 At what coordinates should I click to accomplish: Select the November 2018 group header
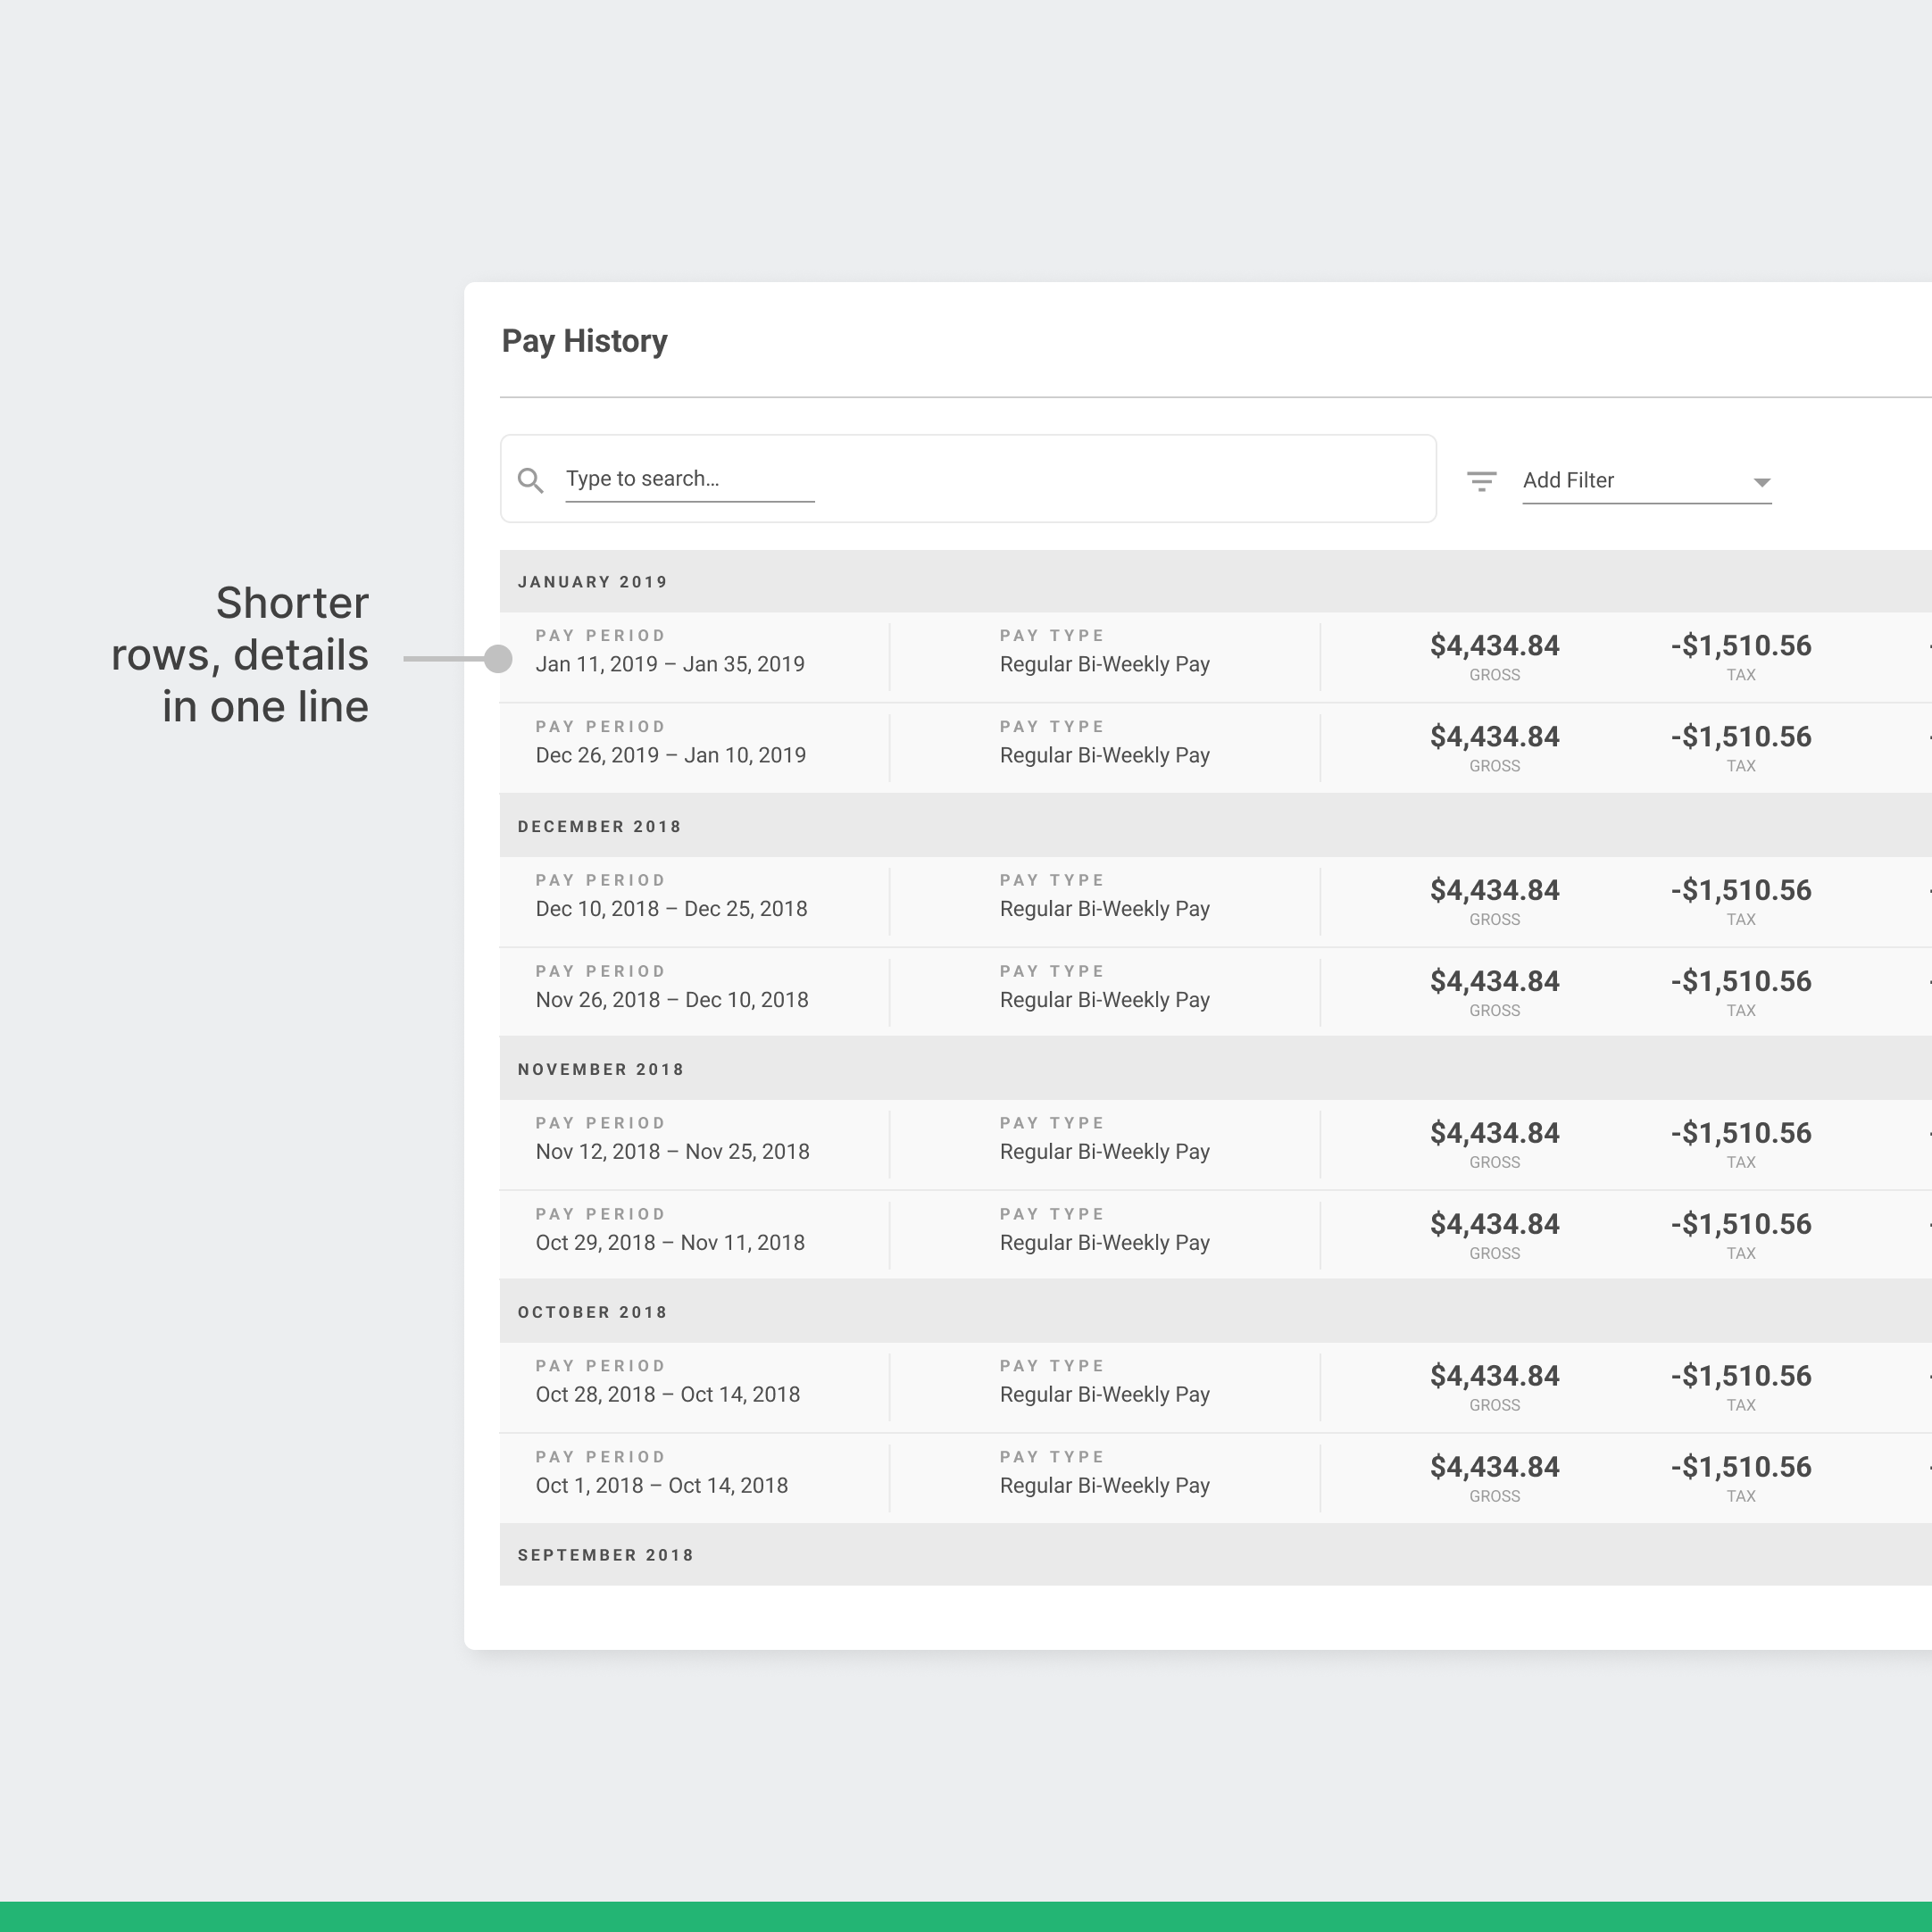click(x=601, y=1070)
